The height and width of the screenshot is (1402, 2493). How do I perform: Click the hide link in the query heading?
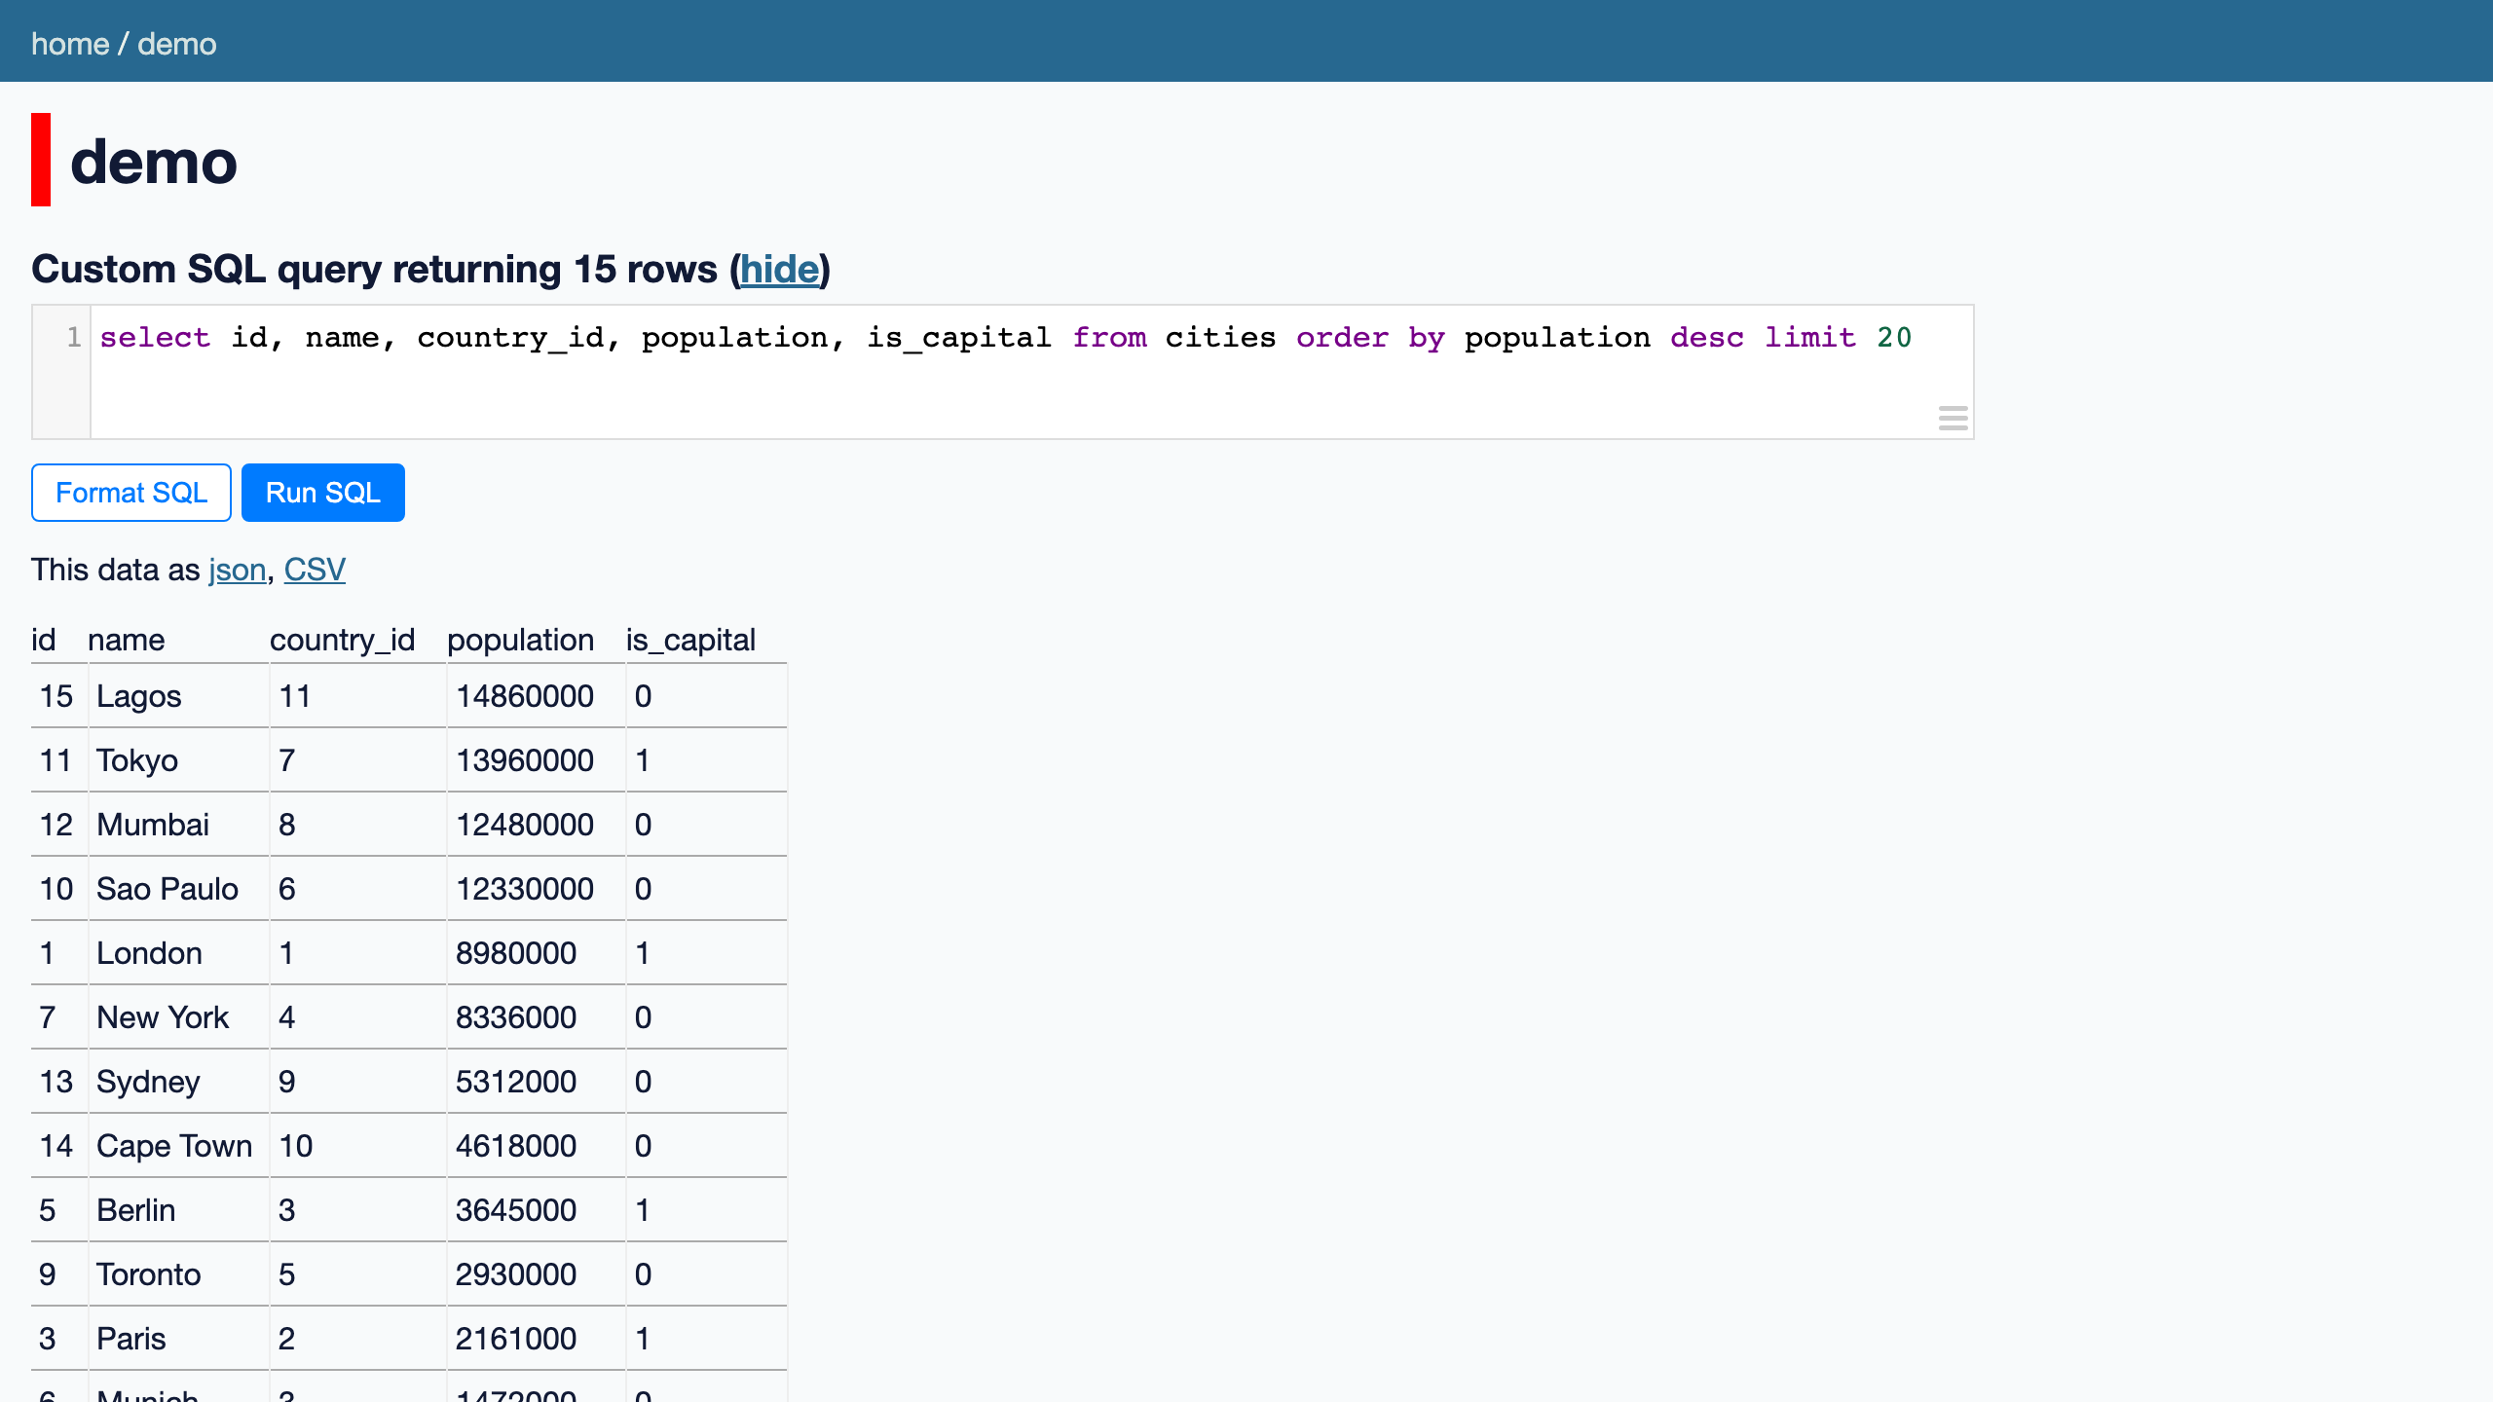[x=780, y=269]
